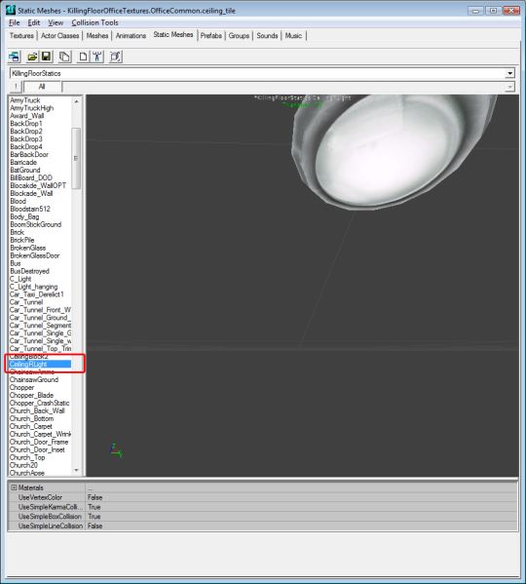This screenshot has height=584, width=526.
Task: Click the figure-shaped toolbar icon
Action: (x=97, y=57)
